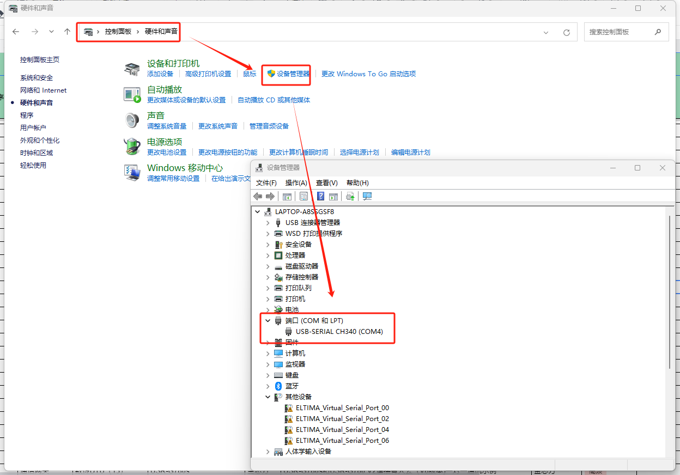Click the Back arrow in Device Manager toolbar
680x475 pixels.
point(258,196)
